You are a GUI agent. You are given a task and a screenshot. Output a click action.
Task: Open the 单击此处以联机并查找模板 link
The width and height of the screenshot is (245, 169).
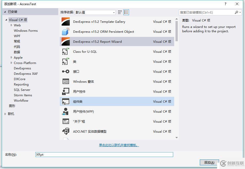(119, 145)
